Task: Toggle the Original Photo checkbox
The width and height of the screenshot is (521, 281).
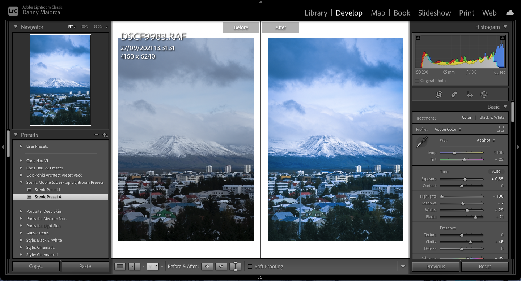Action: (x=417, y=81)
